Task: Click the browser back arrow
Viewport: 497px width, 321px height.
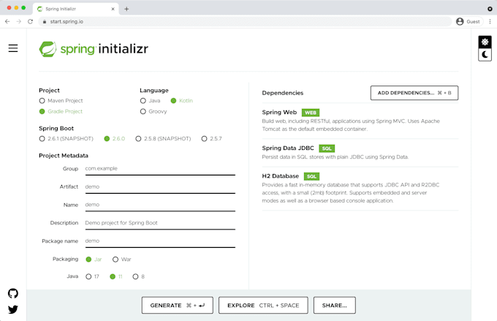Action: tap(7, 22)
